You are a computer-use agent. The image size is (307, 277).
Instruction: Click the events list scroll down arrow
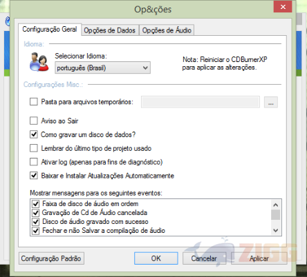pos(276,230)
